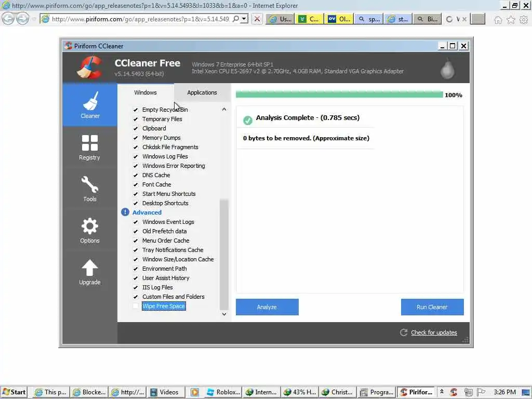Image resolution: width=532 pixels, height=399 pixels.
Task: Open a new browser tab
Action: pos(478,19)
